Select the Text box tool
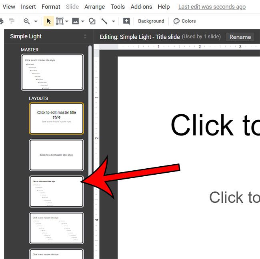This screenshot has height=259, width=260. tap(60, 21)
